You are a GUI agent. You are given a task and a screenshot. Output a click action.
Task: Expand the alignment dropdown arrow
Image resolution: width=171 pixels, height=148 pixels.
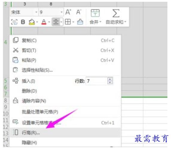(61, 22)
